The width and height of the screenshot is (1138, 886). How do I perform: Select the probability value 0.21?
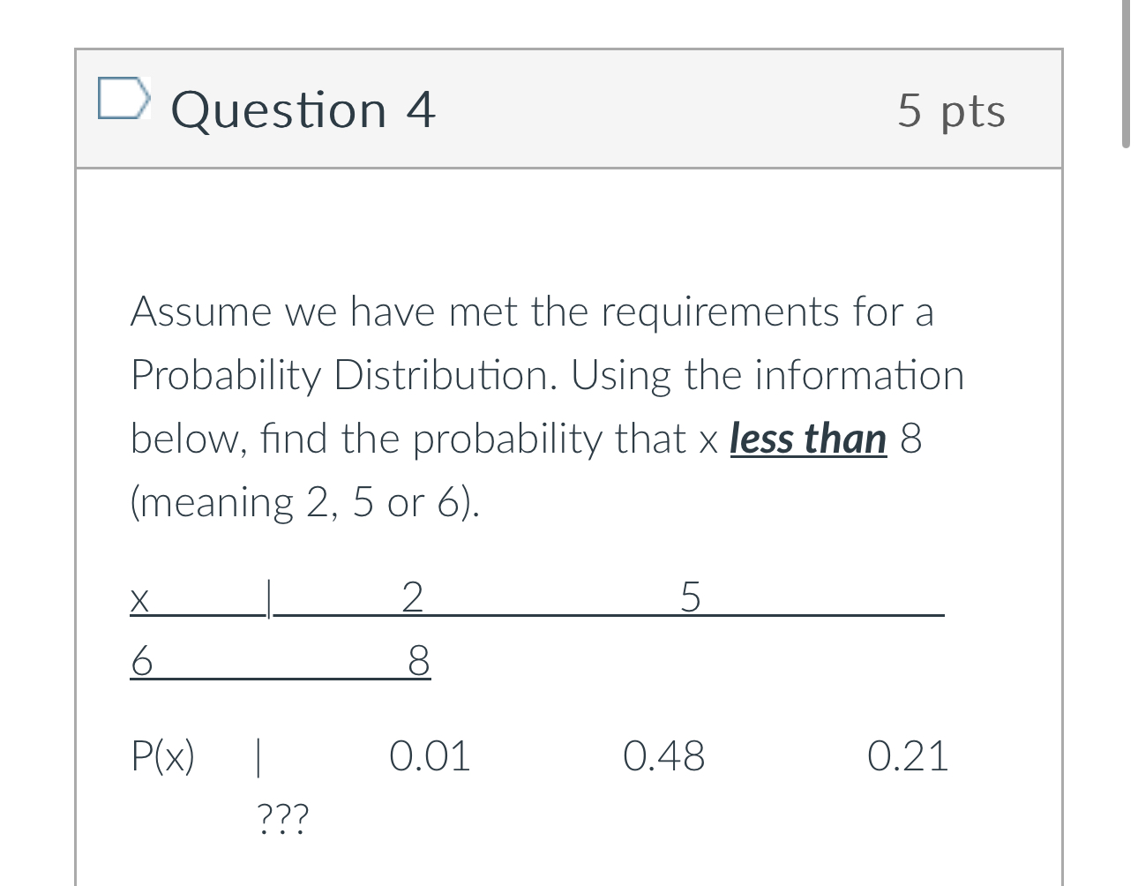pos(909,756)
